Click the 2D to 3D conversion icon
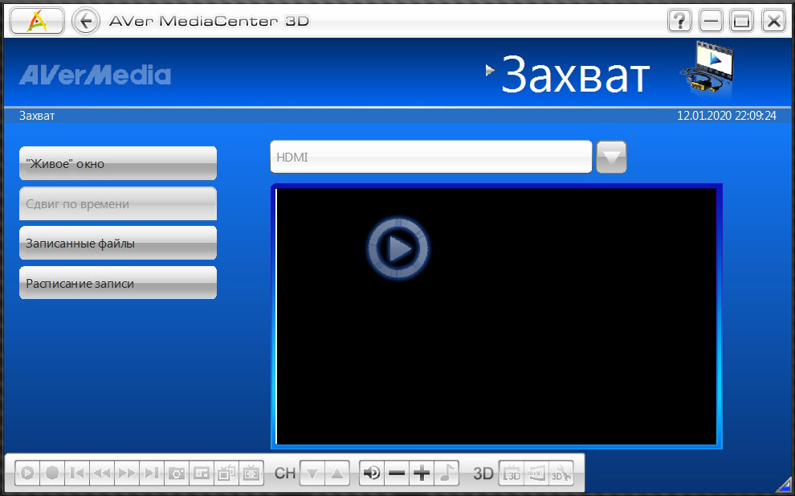Image resolution: width=795 pixels, height=496 pixels. pyautogui.click(x=536, y=473)
